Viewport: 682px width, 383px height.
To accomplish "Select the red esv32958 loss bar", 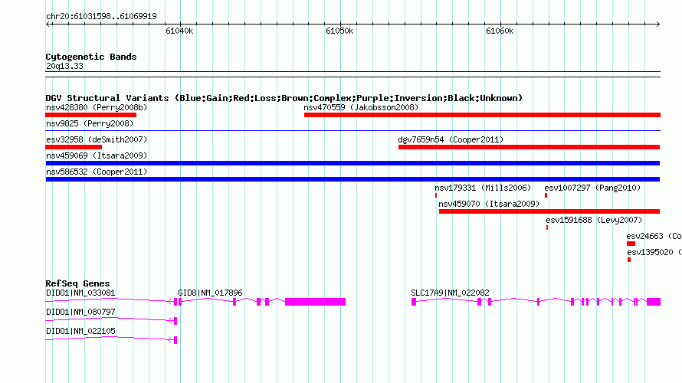I will coord(74,147).
